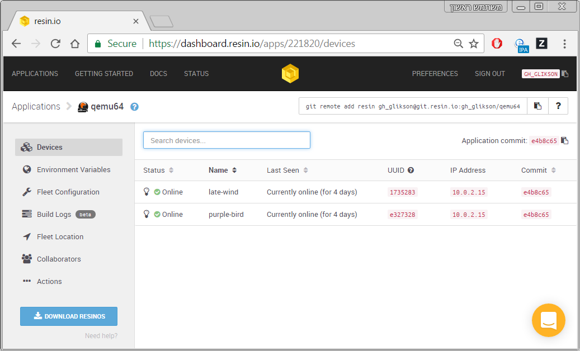Open Collaborators in sidebar

click(x=69, y=259)
